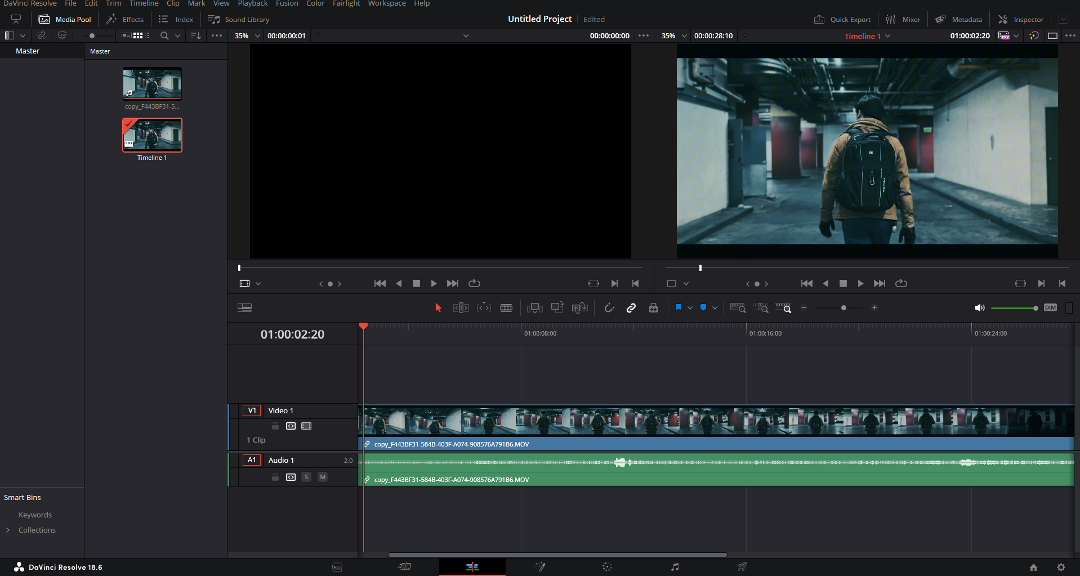This screenshot has width=1080, height=576.
Task: Switch to the Color page
Action: click(x=607, y=567)
